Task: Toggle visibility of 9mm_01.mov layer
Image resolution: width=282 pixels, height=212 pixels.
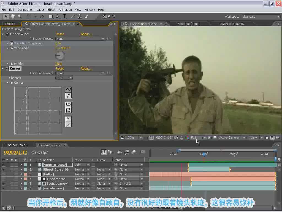Action: point(3,165)
